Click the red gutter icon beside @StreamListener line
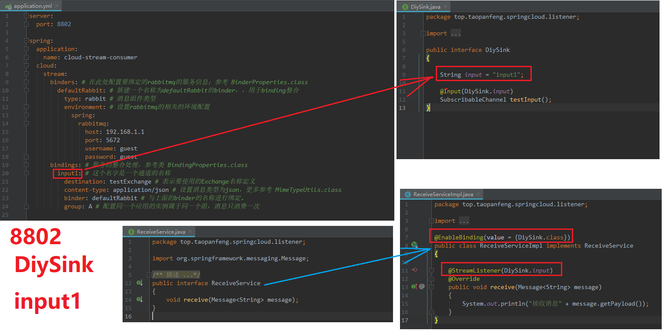The image size is (670, 334). click(x=414, y=270)
